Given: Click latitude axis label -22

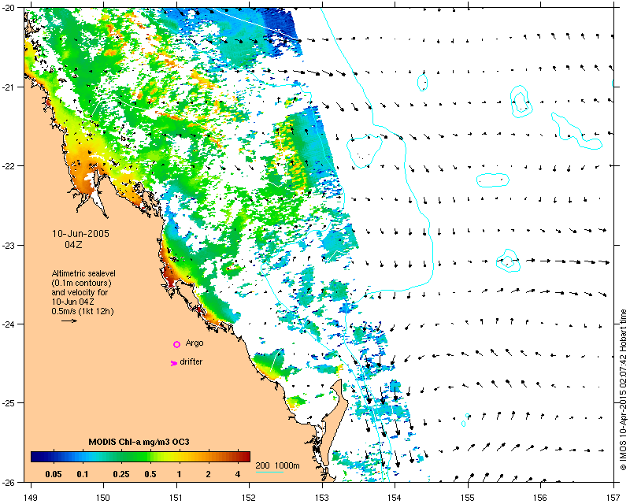Looking at the screenshot, I should coord(9,166).
